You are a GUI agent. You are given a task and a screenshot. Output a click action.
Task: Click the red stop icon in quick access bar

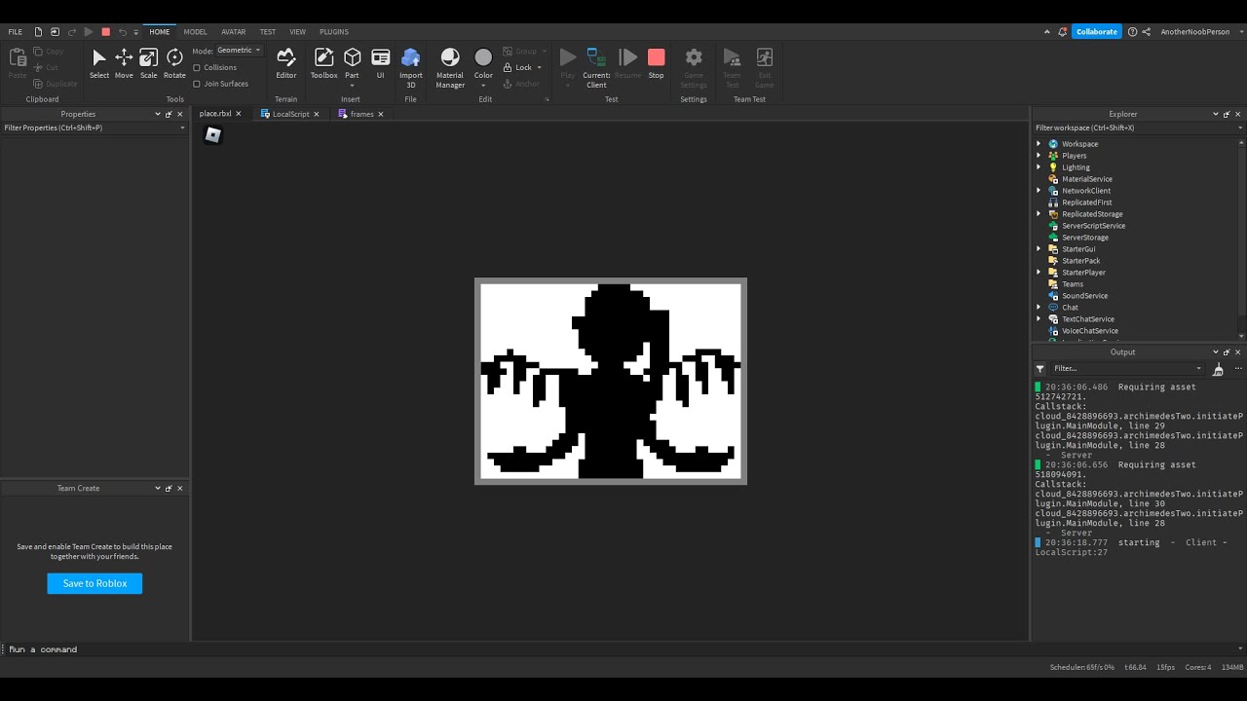click(105, 32)
